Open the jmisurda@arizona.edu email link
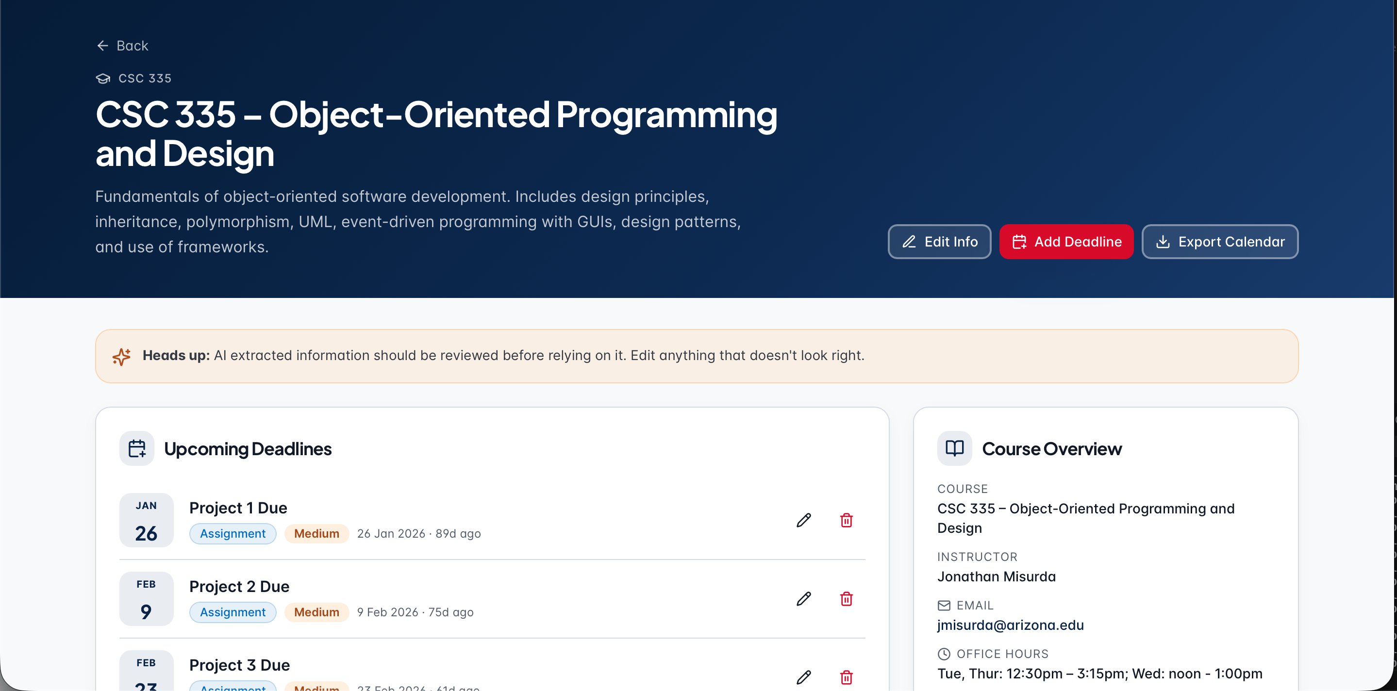 click(1010, 625)
